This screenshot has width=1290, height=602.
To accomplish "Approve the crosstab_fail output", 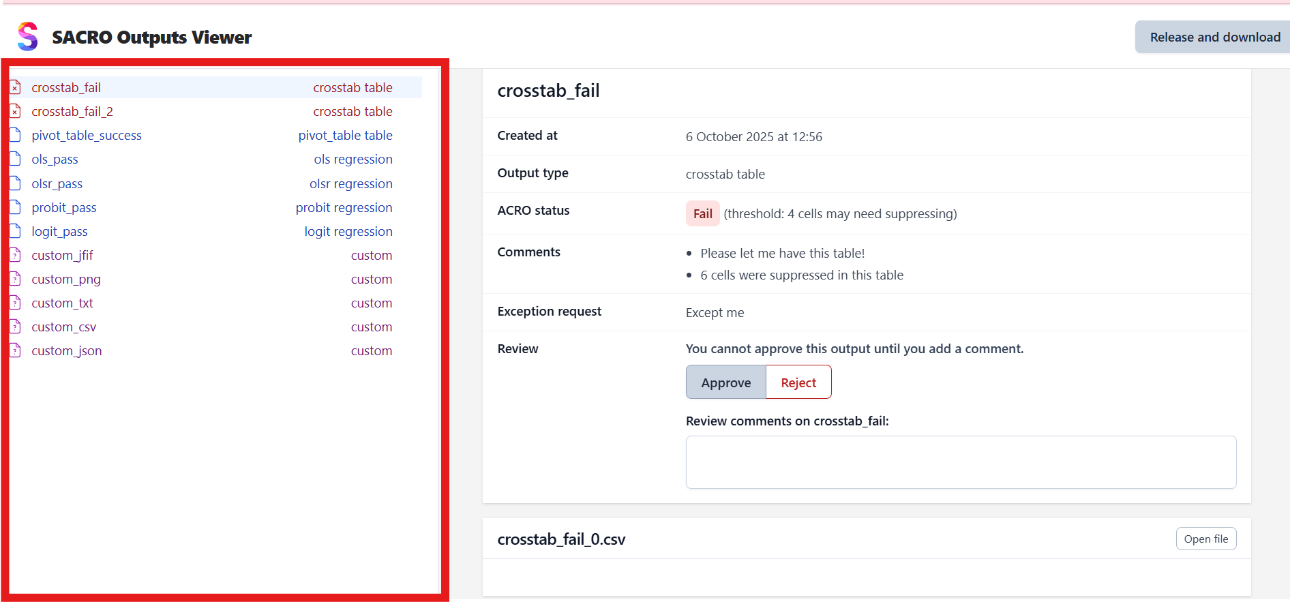I will pos(725,382).
